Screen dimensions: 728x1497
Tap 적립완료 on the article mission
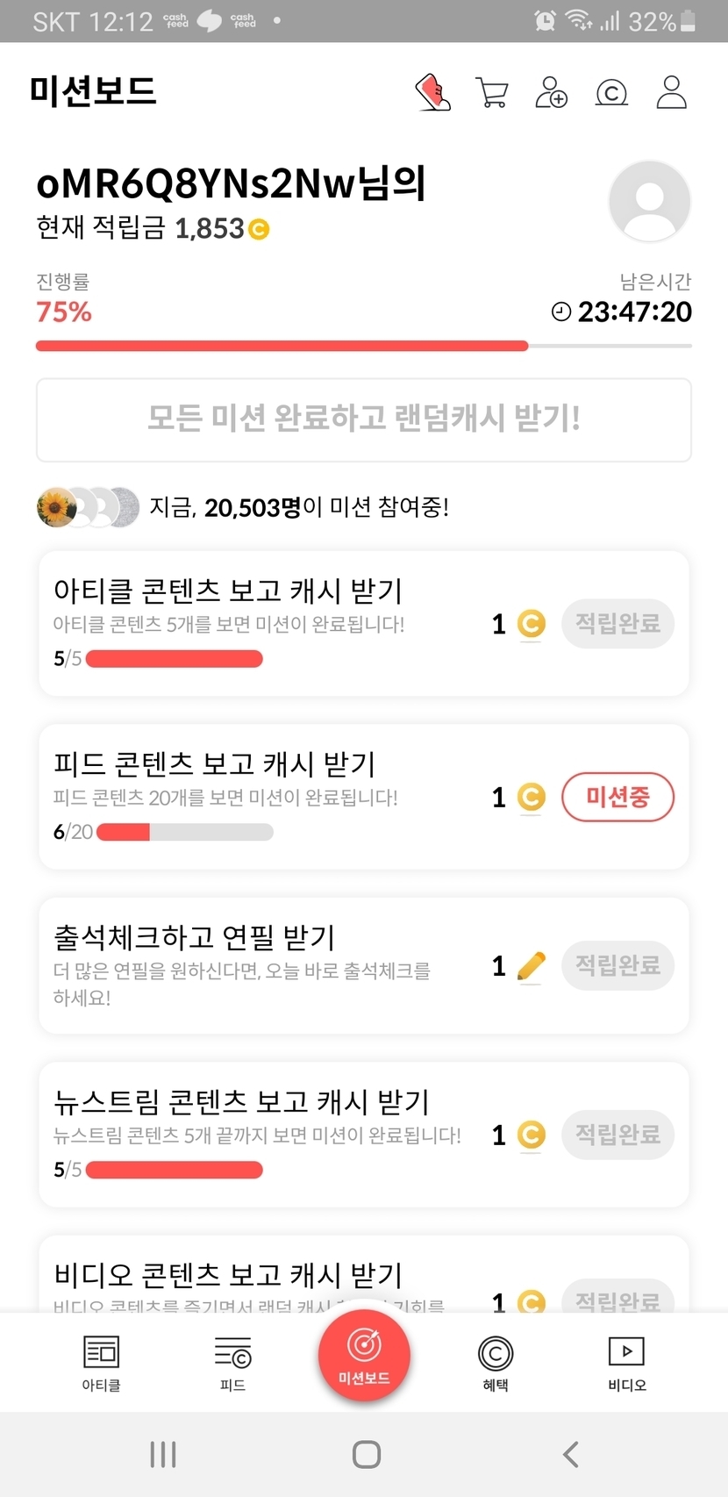coord(617,624)
